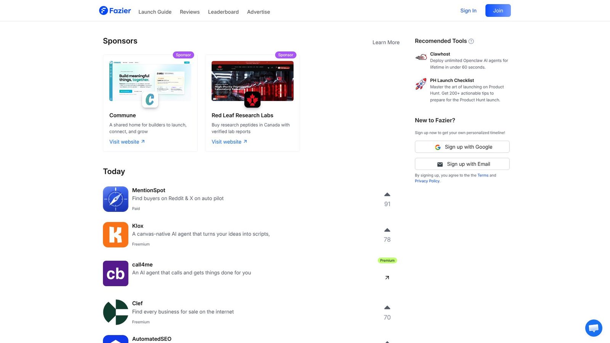The image size is (610, 343).
Task: Open the Commune sponsor screenshot thumbnail
Action: 150,81
